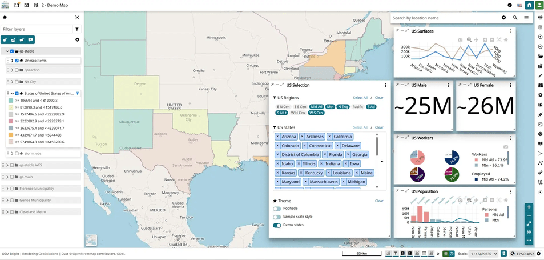Open the language flag selector

click(x=519, y=5)
